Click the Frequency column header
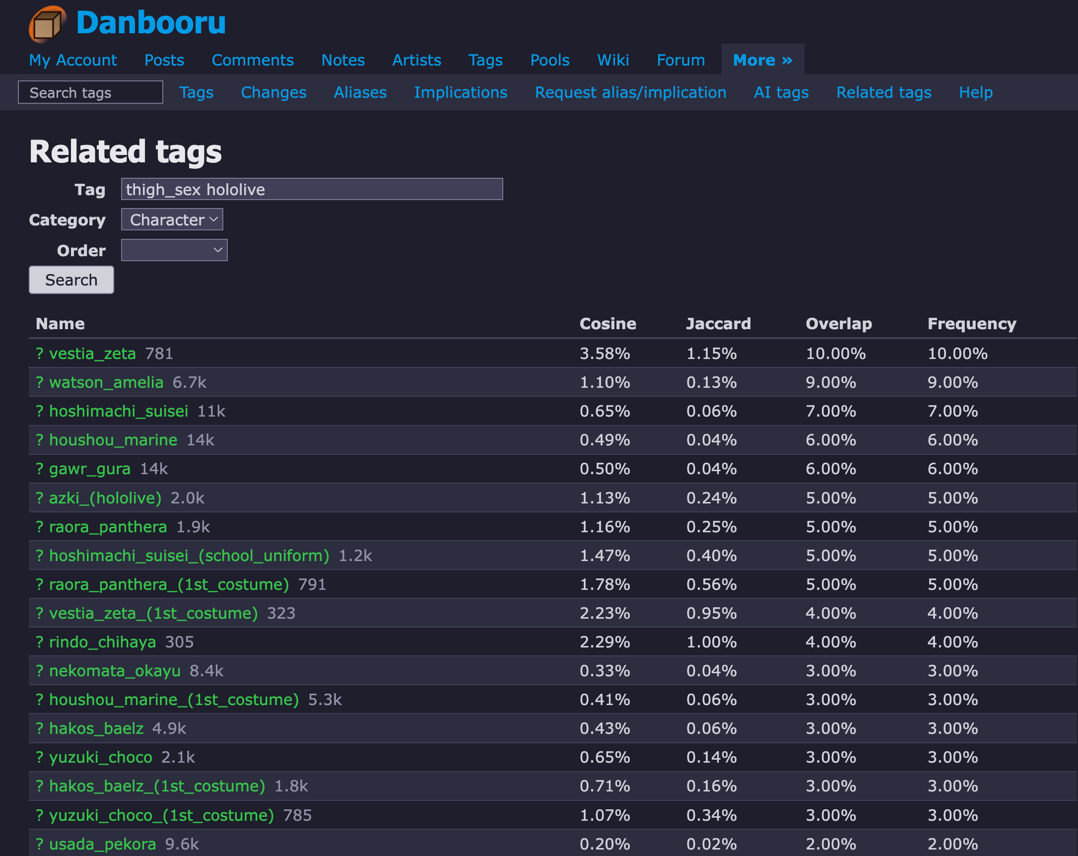The image size is (1078, 856). click(971, 324)
